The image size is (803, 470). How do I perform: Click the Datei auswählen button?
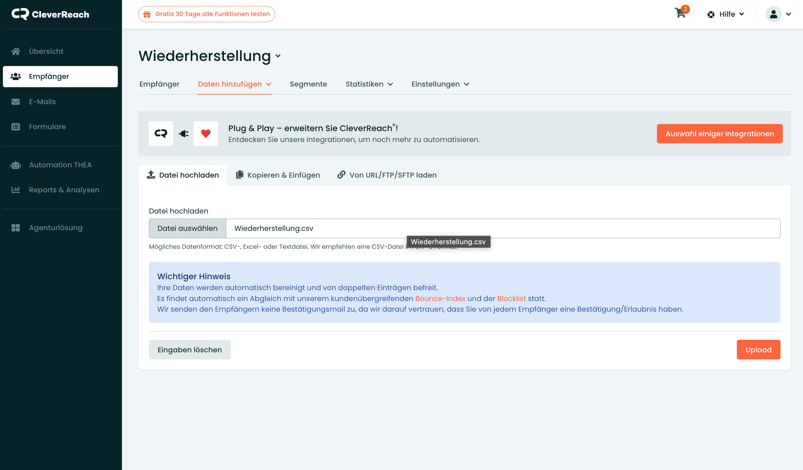187,229
